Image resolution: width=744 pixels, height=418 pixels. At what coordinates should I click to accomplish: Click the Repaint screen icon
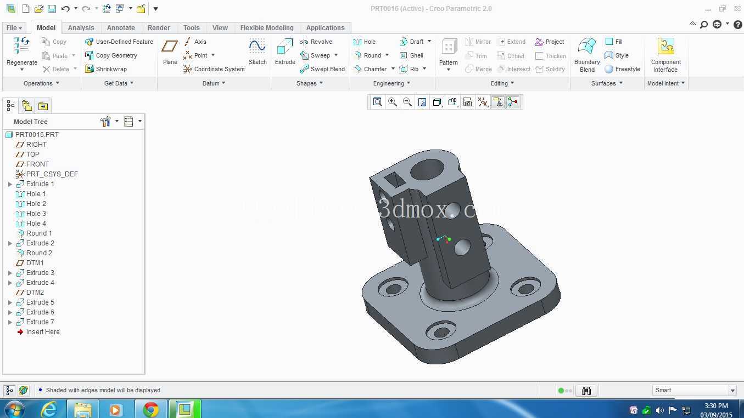(422, 102)
